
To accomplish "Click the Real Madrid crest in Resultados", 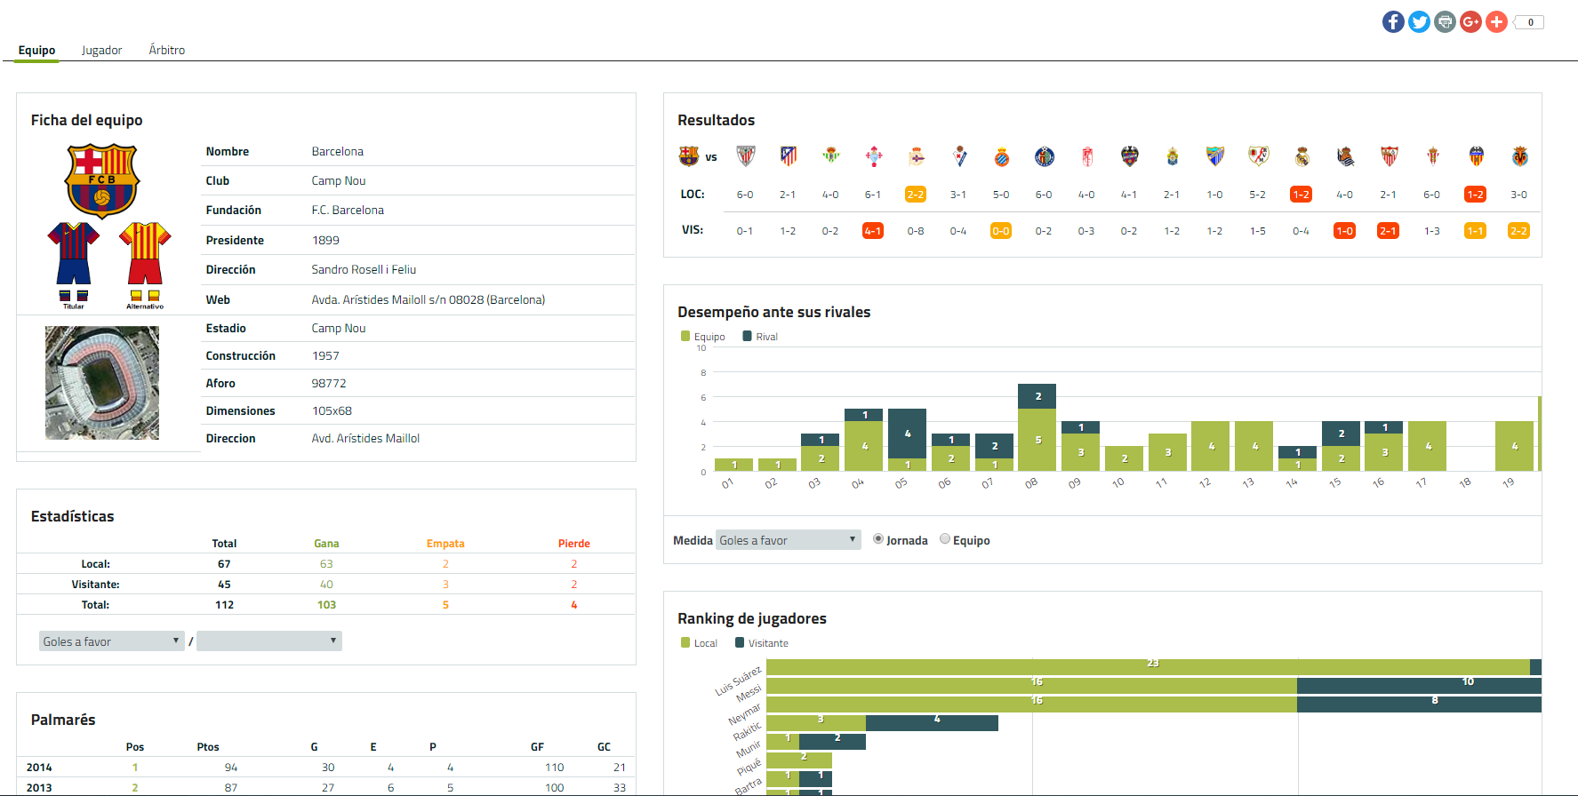I will pos(1302,157).
